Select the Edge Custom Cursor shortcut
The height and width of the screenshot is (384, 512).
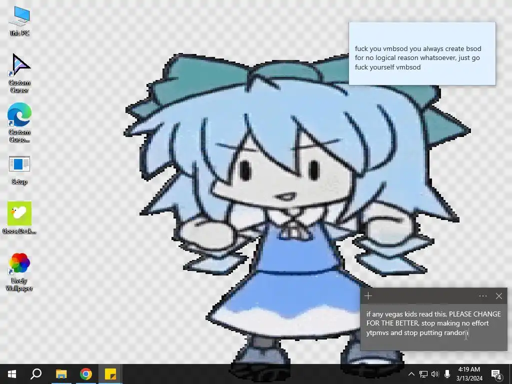[19, 123]
